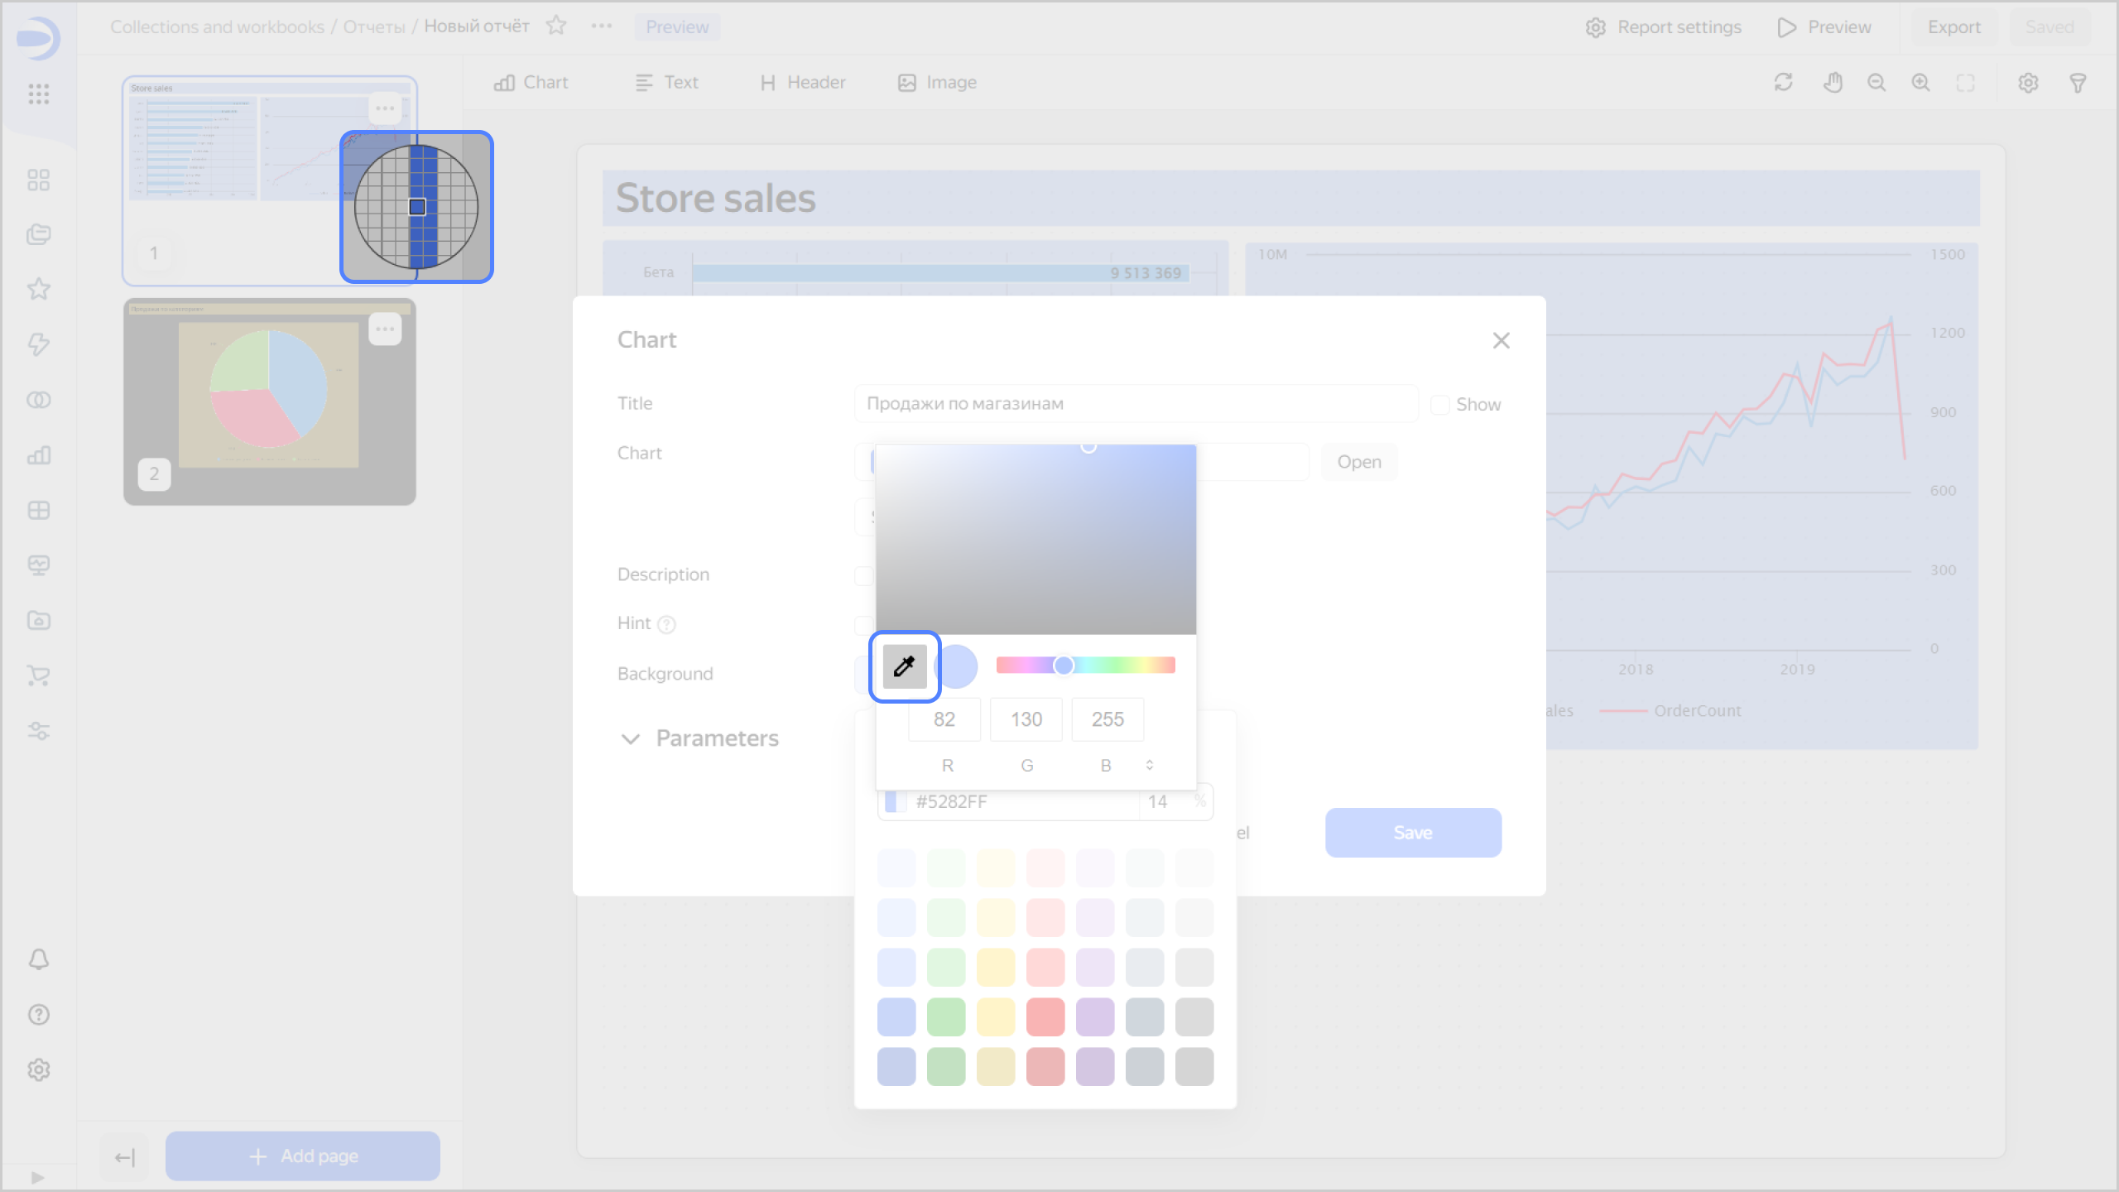Open the RGB color mode switcher

pyautogui.click(x=1150, y=765)
